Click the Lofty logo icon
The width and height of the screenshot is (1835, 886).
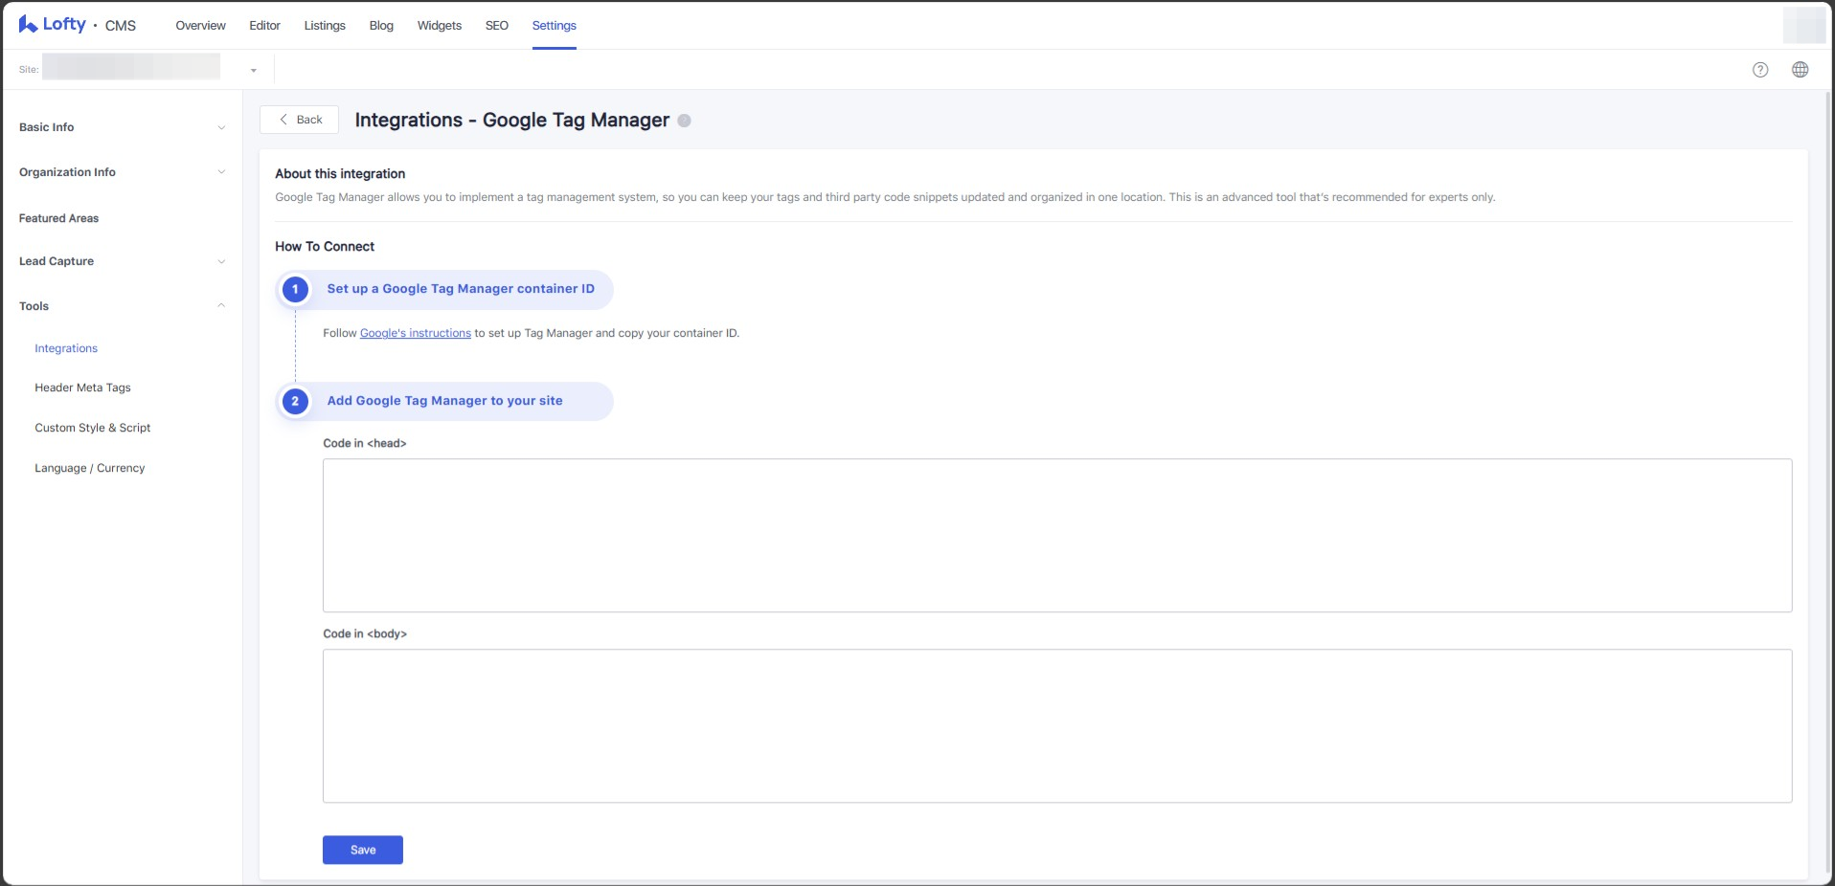pyautogui.click(x=28, y=25)
